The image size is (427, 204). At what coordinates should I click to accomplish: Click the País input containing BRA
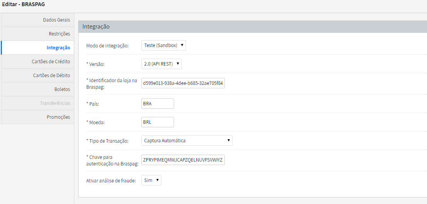click(157, 104)
